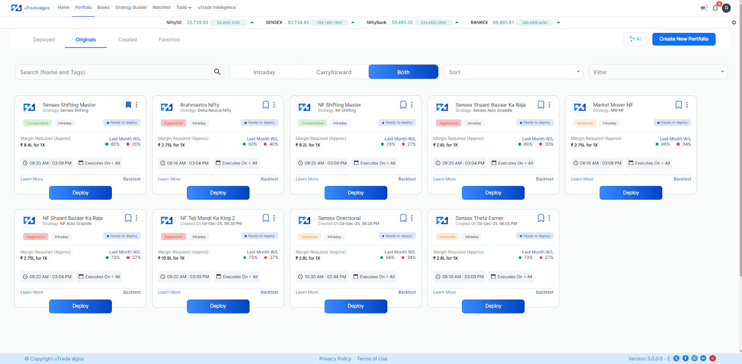
Task: Select the Intraday filter option
Action: 264,72
